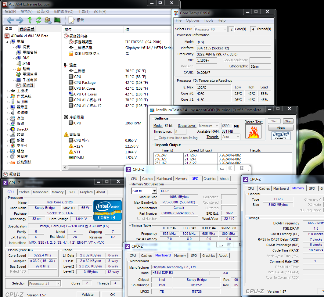Click the PayPal Donate image
Screen dimensions: 324x297
(281, 136)
